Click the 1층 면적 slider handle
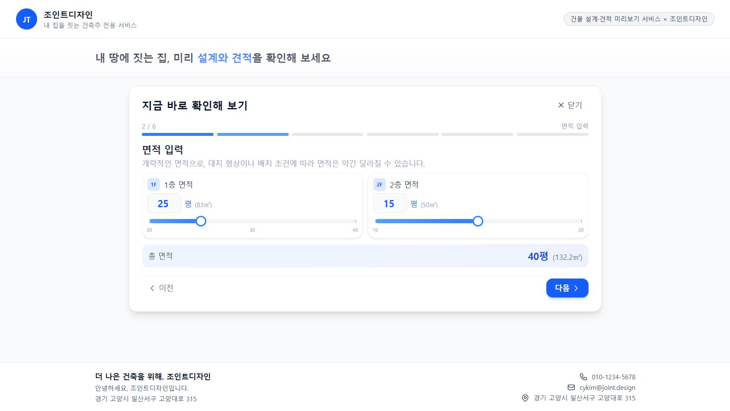Image resolution: width=730 pixels, height=411 pixels. (201, 221)
